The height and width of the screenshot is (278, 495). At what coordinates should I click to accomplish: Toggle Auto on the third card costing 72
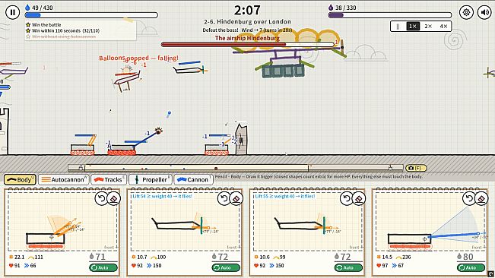click(x=348, y=267)
